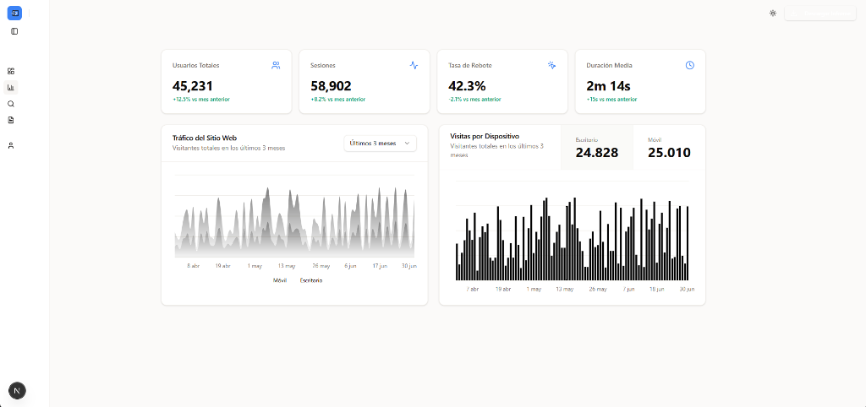Click the cursor icon on Tasa de Rebote card
866x407 pixels.
coord(551,65)
